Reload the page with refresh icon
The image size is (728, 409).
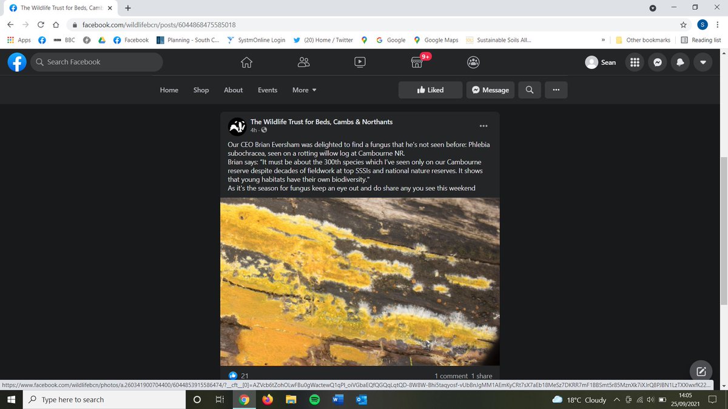41,25
